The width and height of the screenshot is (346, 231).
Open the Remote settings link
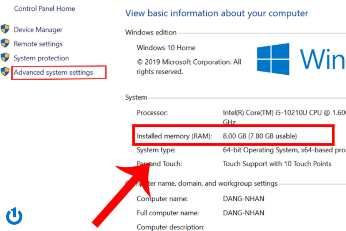(x=38, y=44)
